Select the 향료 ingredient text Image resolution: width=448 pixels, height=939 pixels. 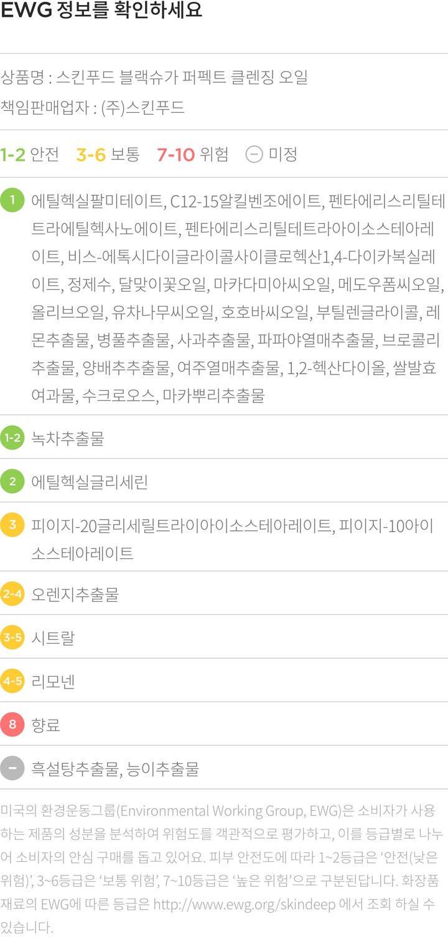(46, 725)
